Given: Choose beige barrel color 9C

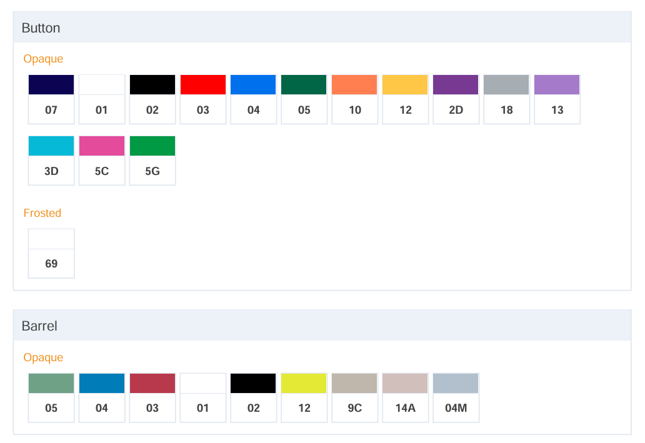Looking at the screenshot, I should 355,397.
